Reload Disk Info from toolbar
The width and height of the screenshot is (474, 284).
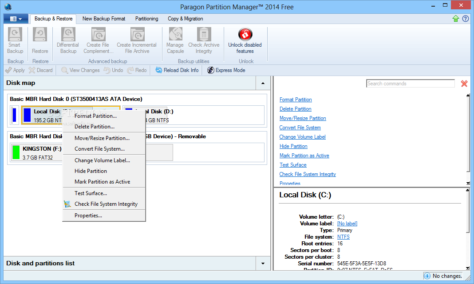coord(177,70)
